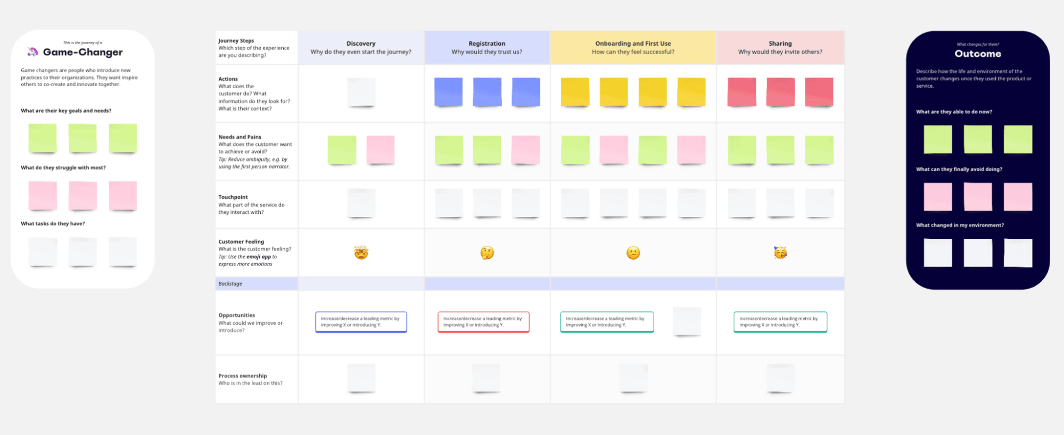Viewport: 1064px width, 435px height.
Task: Select the Process ownership sticky under Discovery
Action: tap(361, 378)
